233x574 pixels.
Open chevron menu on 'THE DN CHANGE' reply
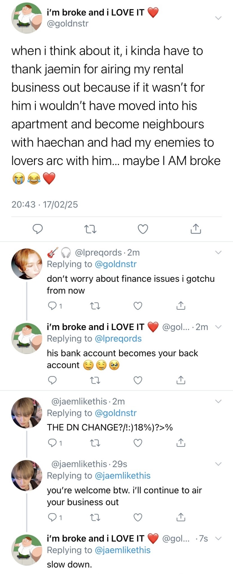click(x=218, y=401)
